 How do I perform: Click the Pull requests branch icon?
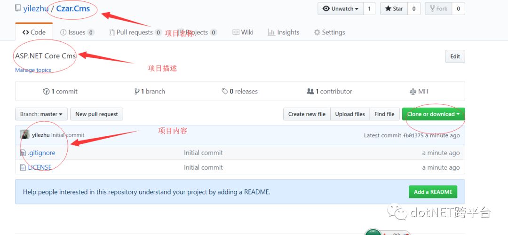(112, 32)
